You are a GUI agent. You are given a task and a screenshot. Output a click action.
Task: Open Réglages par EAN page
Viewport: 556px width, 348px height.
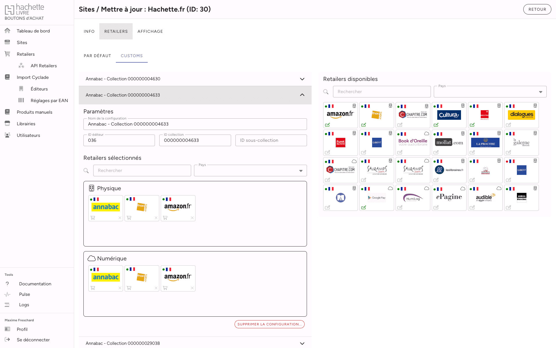pyautogui.click(x=49, y=101)
